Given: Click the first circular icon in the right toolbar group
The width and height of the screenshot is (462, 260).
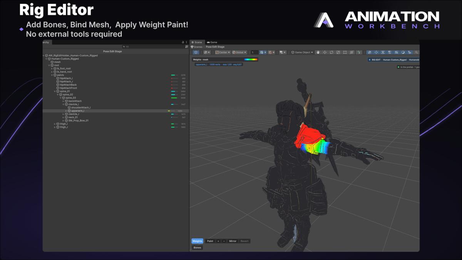Looking at the screenshot, I should click(x=370, y=52).
